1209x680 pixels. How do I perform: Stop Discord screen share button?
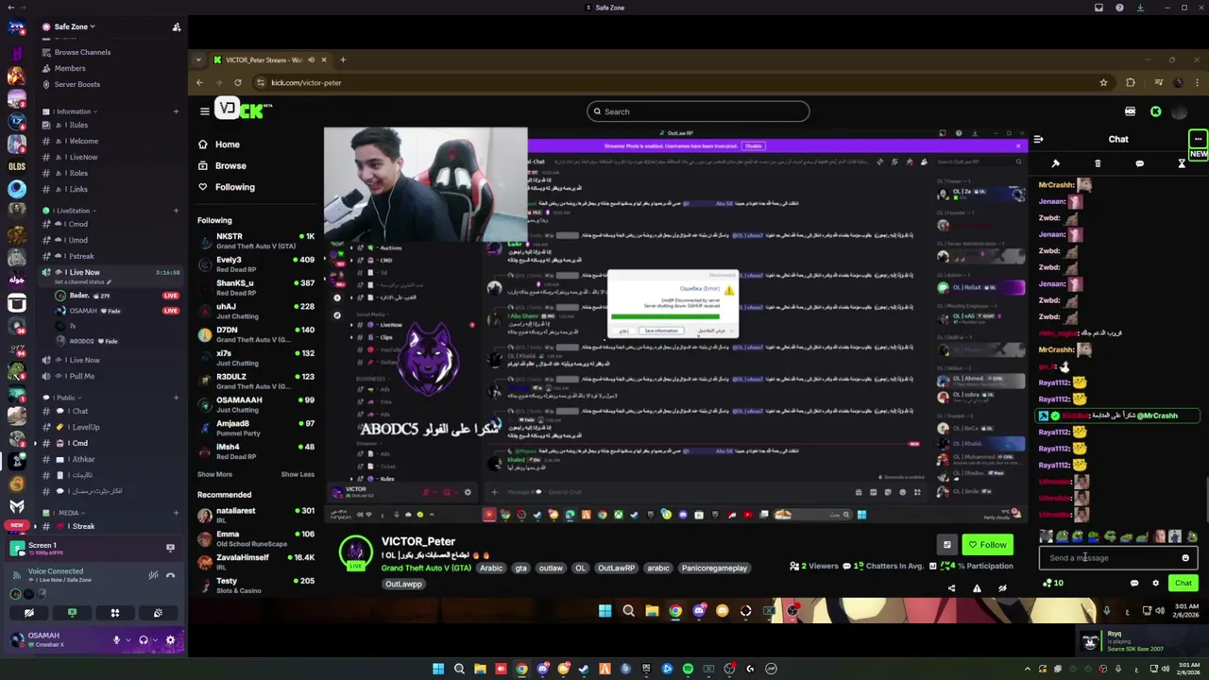(x=72, y=614)
